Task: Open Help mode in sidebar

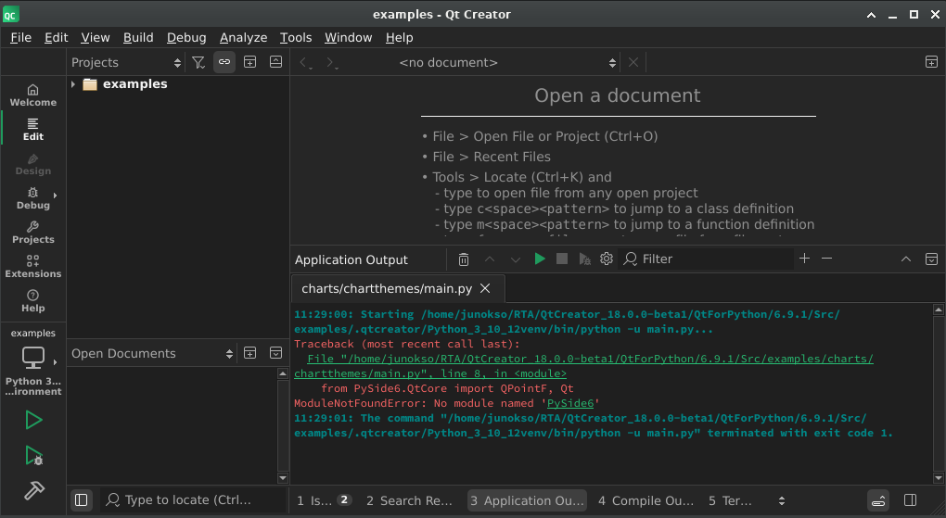Action: (33, 301)
